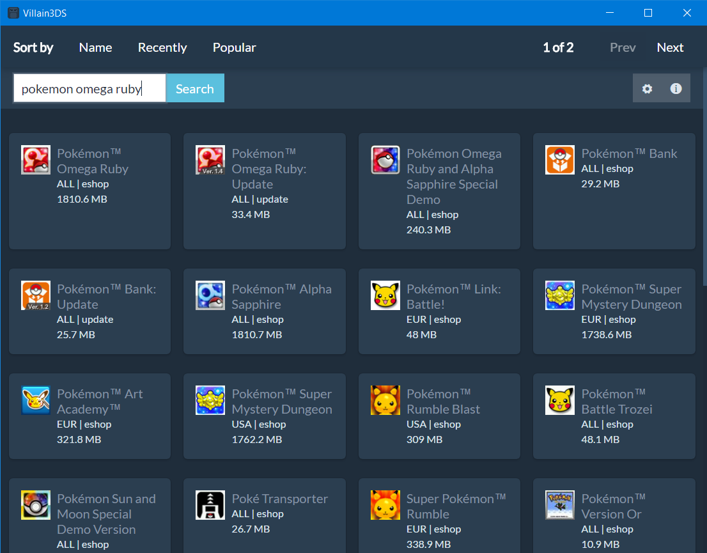The height and width of the screenshot is (553, 707).
Task: Select the Special Demo Poké Ball icon
Action: [x=385, y=160]
